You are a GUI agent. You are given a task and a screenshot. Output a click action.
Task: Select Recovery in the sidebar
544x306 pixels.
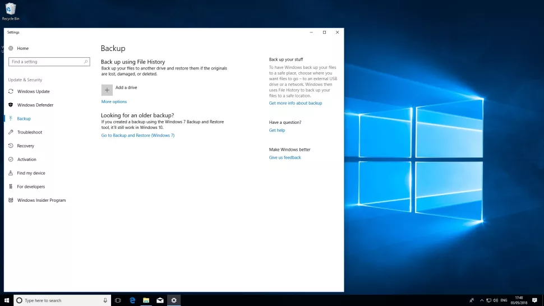[x=25, y=146]
